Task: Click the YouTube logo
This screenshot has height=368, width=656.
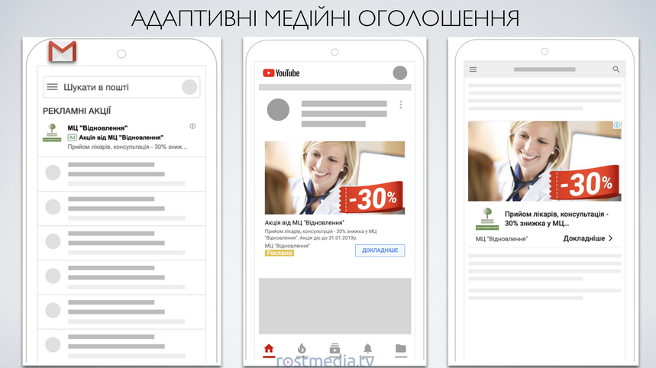Action: coord(281,73)
